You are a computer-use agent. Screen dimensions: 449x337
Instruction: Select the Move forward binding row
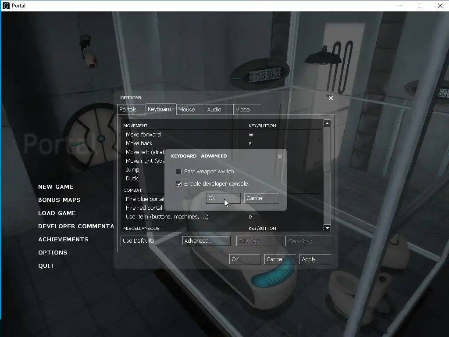222,134
